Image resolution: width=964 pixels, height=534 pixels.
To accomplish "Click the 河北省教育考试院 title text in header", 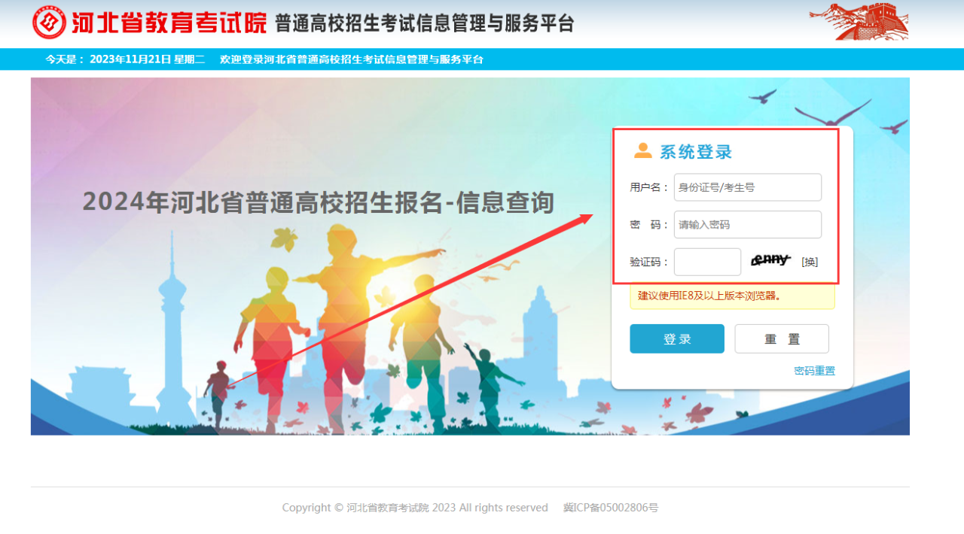I will point(169,23).
